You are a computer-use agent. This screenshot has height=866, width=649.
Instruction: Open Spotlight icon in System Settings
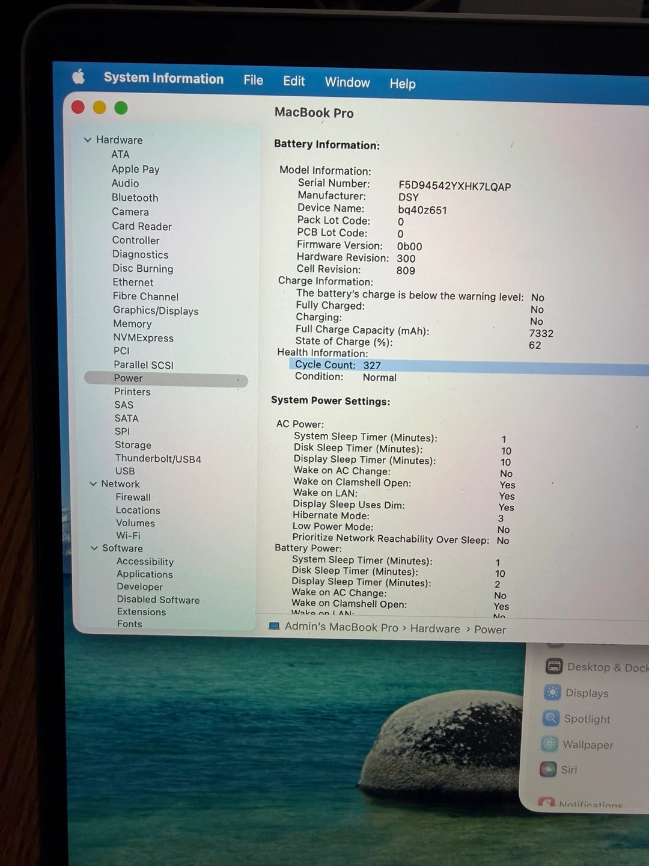[x=551, y=718]
